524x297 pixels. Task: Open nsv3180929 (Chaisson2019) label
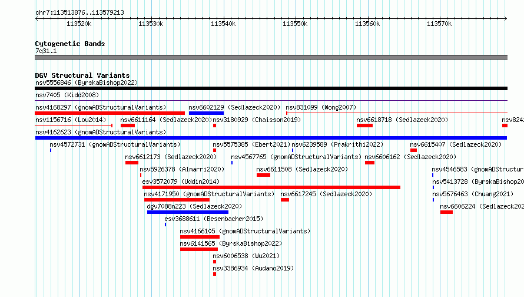[x=257, y=120]
